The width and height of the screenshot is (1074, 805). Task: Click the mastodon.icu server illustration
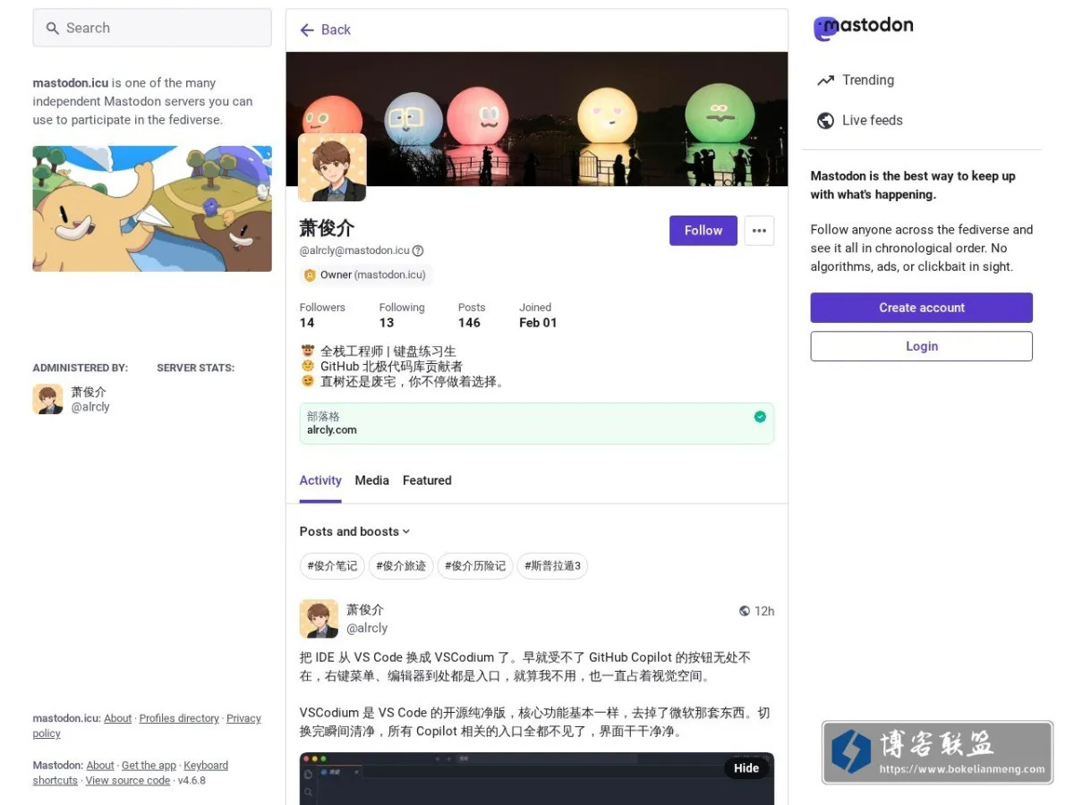click(x=152, y=209)
